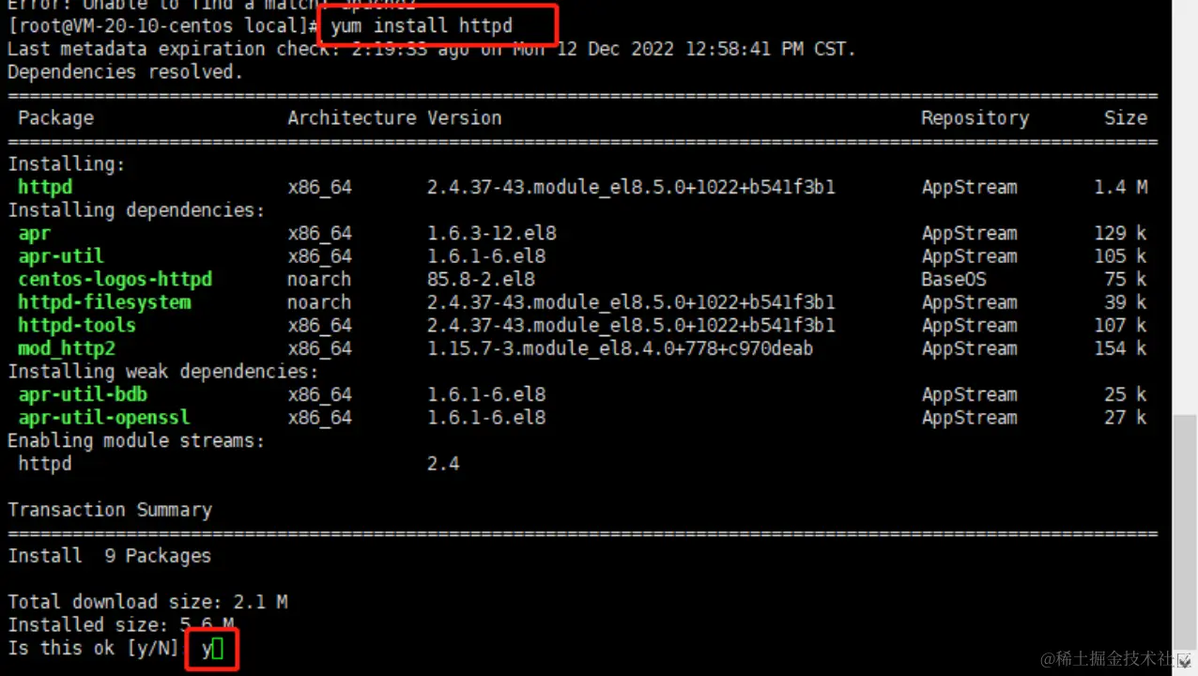Click the 'Architecture' column header
The width and height of the screenshot is (1198, 676).
point(351,118)
